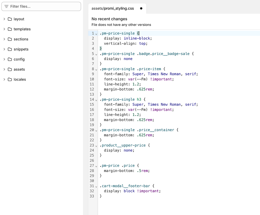Select the sections folder label
The height and width of the screenshot is (215, 260).
[x=21, y=39]
